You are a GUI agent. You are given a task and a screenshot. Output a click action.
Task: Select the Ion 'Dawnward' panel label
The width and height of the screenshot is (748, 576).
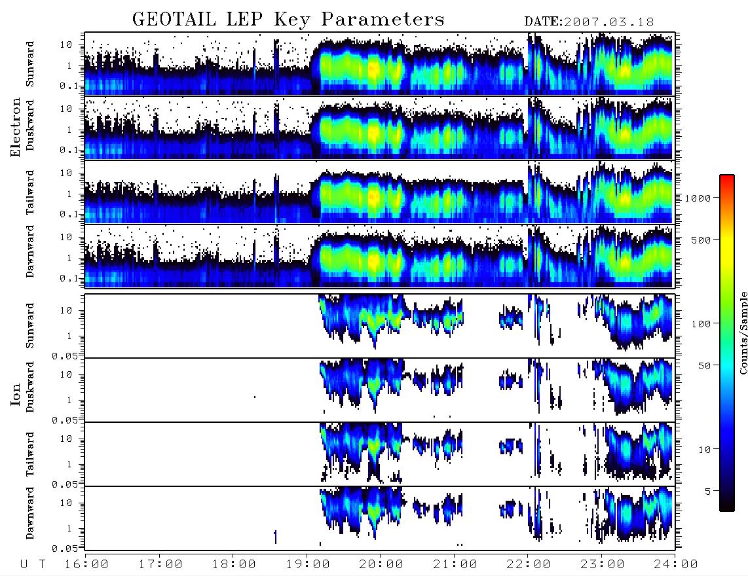(30, 513)
